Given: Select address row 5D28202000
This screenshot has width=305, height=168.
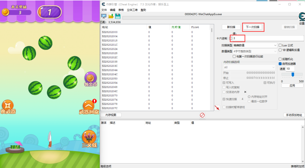Looking at the screenshot, I should coord(155,32).
